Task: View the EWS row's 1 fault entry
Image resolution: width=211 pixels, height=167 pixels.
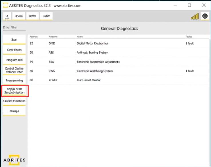Action: tap(190, 71)
